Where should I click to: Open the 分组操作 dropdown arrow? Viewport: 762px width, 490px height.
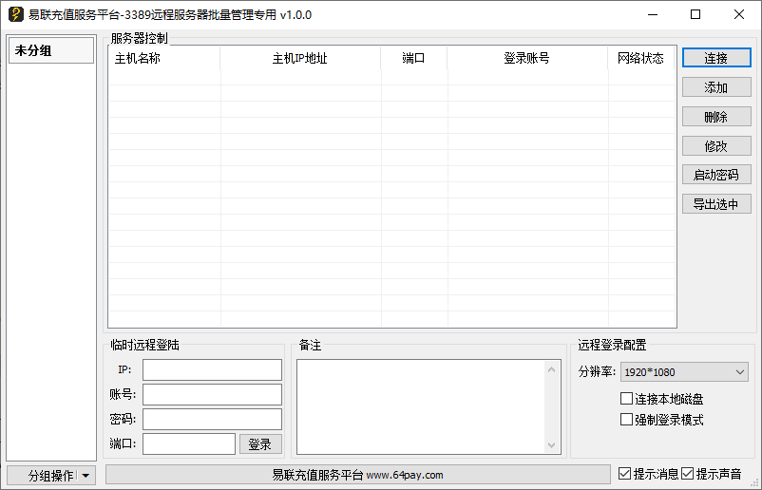coord(86,476)
